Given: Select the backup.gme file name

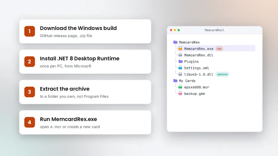Looking at the screenshot, I should tap(195, 94).
